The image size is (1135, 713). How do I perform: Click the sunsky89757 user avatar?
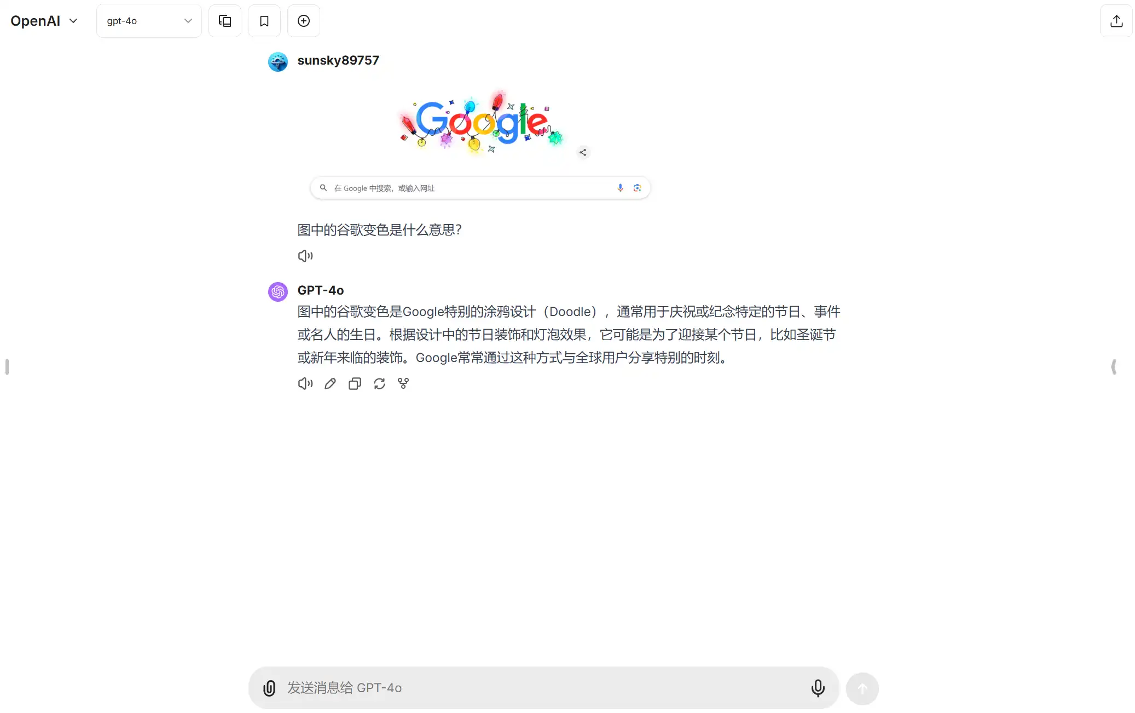click(278, 61)
